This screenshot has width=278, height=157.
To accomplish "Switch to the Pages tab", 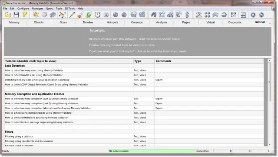I will pyautogui.click(x=186, y=22).
